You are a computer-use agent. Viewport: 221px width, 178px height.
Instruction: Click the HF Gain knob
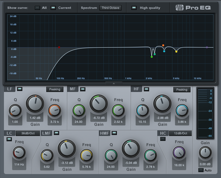pos(163,103)
